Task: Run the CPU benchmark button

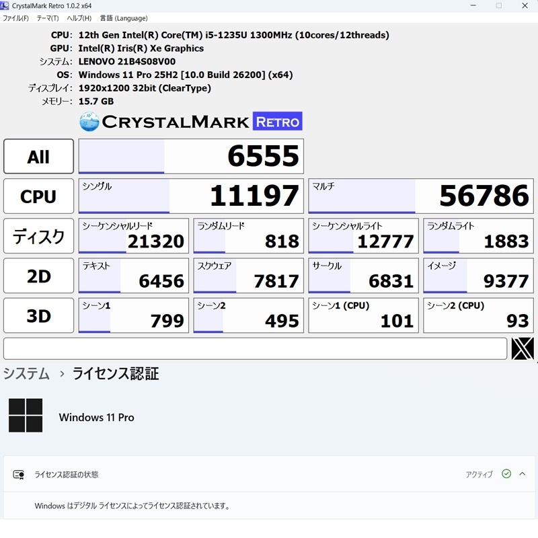Action: click(38, 196)
